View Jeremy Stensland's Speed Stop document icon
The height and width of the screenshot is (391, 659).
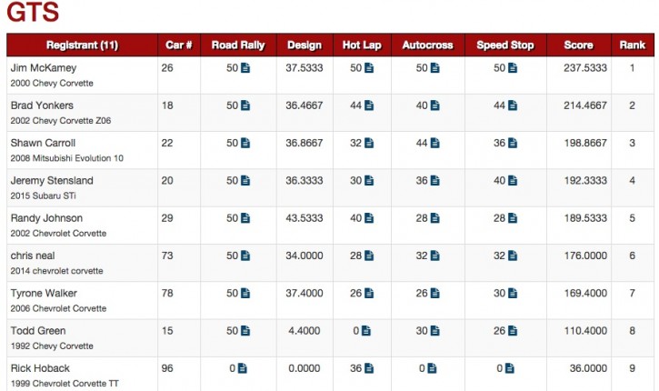tap(513, 181)
